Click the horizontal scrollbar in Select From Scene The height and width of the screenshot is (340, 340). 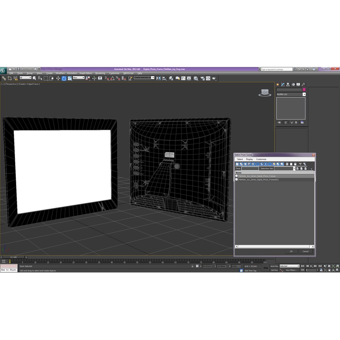274,246
